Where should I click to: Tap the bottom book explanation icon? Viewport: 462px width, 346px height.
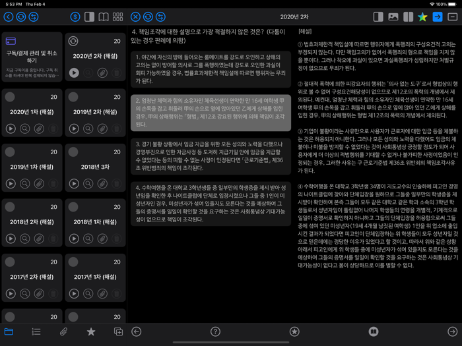tap(374, 332)
